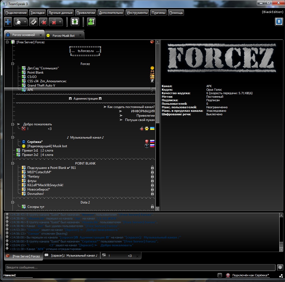Click the skull icon beside connection status
The image size is (285, 282).
point(228,275)
